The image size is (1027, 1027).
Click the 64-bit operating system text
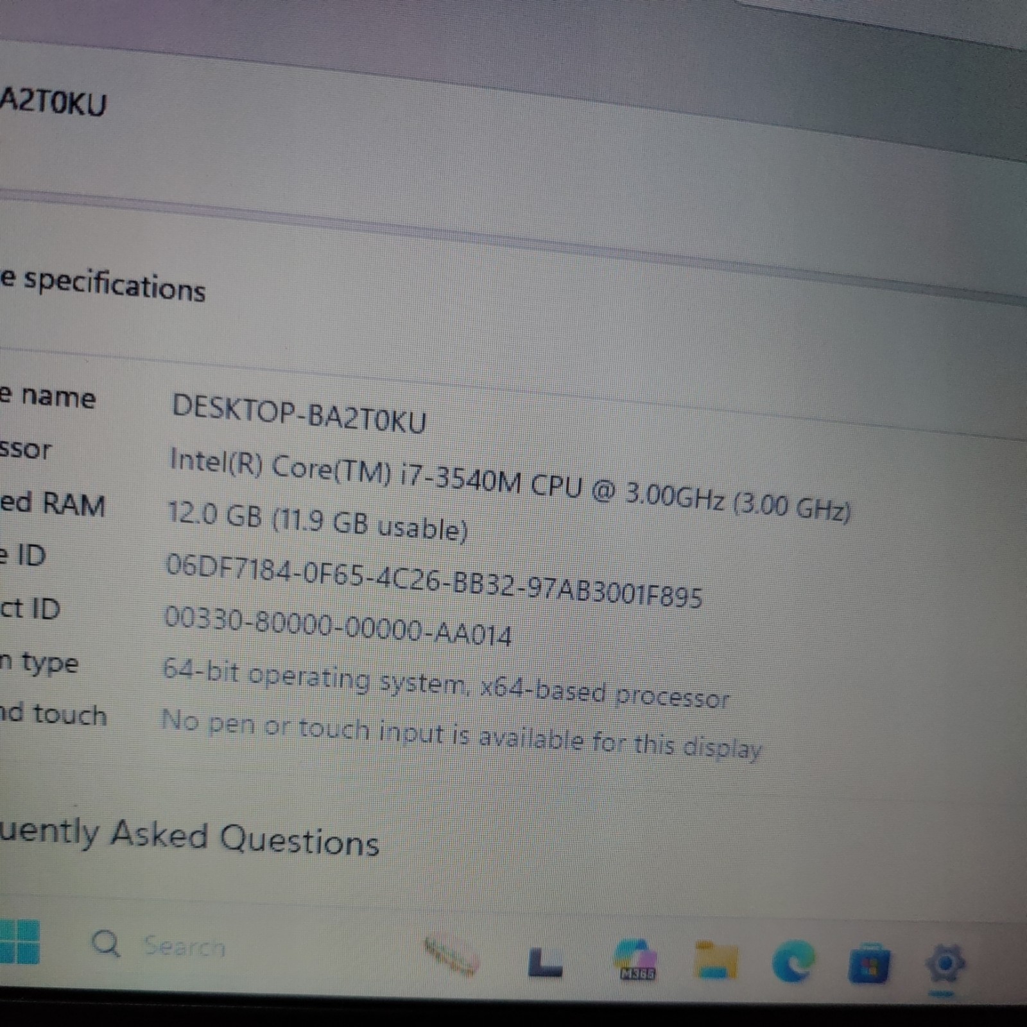point(445,684)
